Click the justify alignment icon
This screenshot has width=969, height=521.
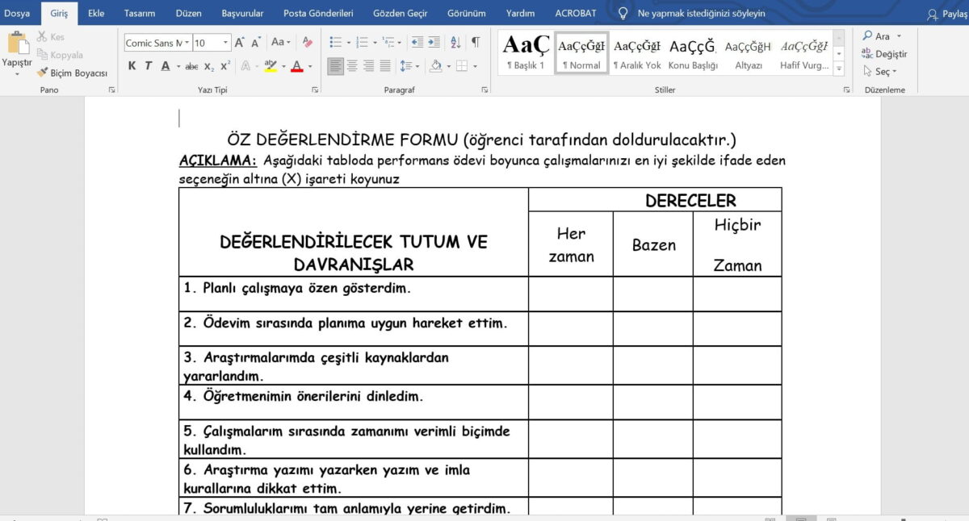point(385,66)
